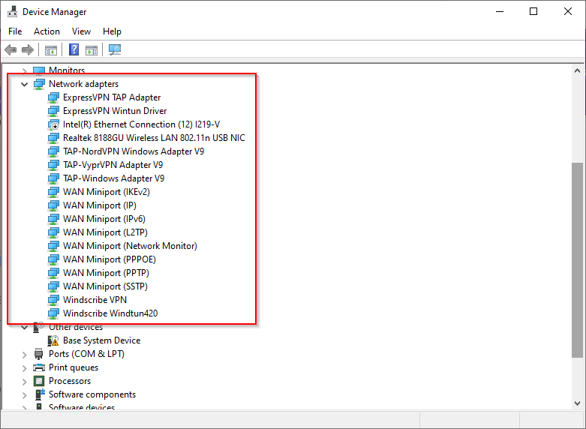The width and height of the screenshot is (586, 429).
Task: Click the WAN Miniport (IKEv2) icon
Action: (53, 192)
